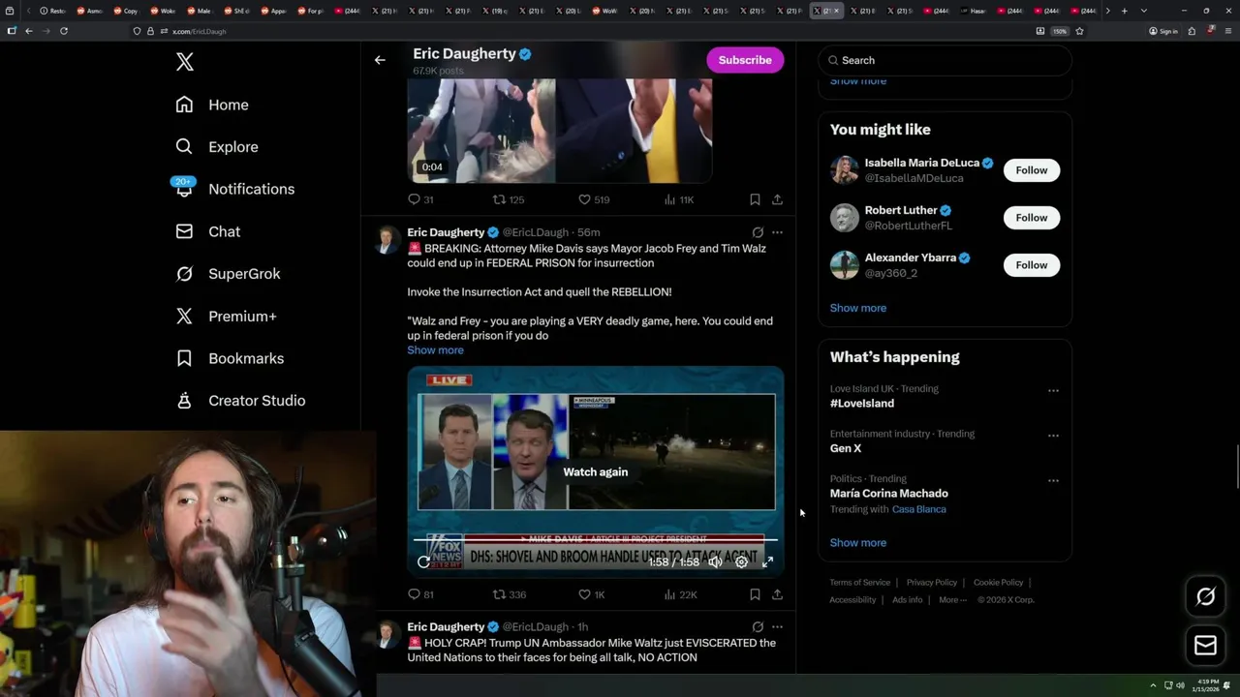Screen dimensions: 1240x697
Task: Open SuperGrok in the sidebar
Action: coord(228,274)
